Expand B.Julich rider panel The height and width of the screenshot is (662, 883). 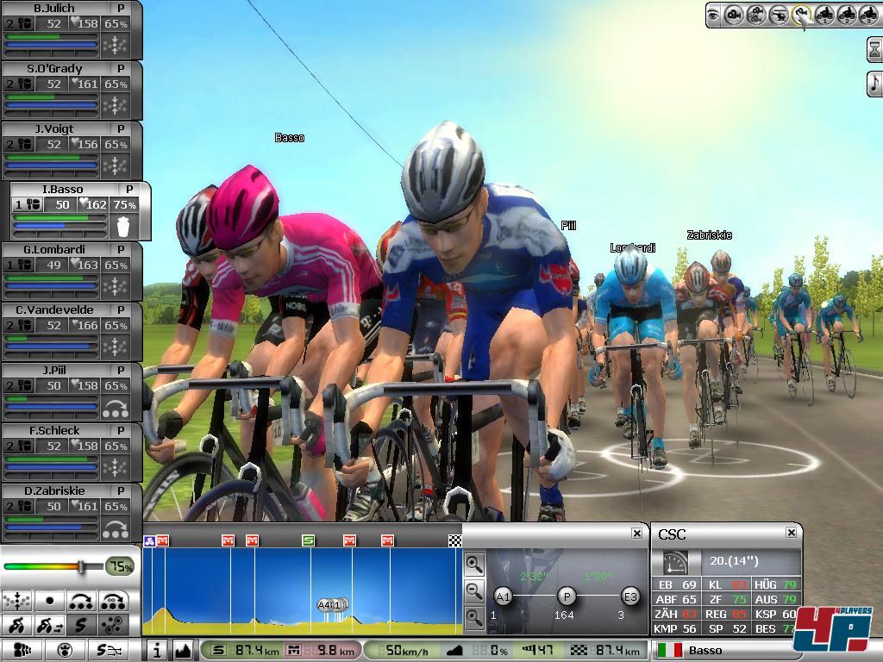tap(121, 8)
